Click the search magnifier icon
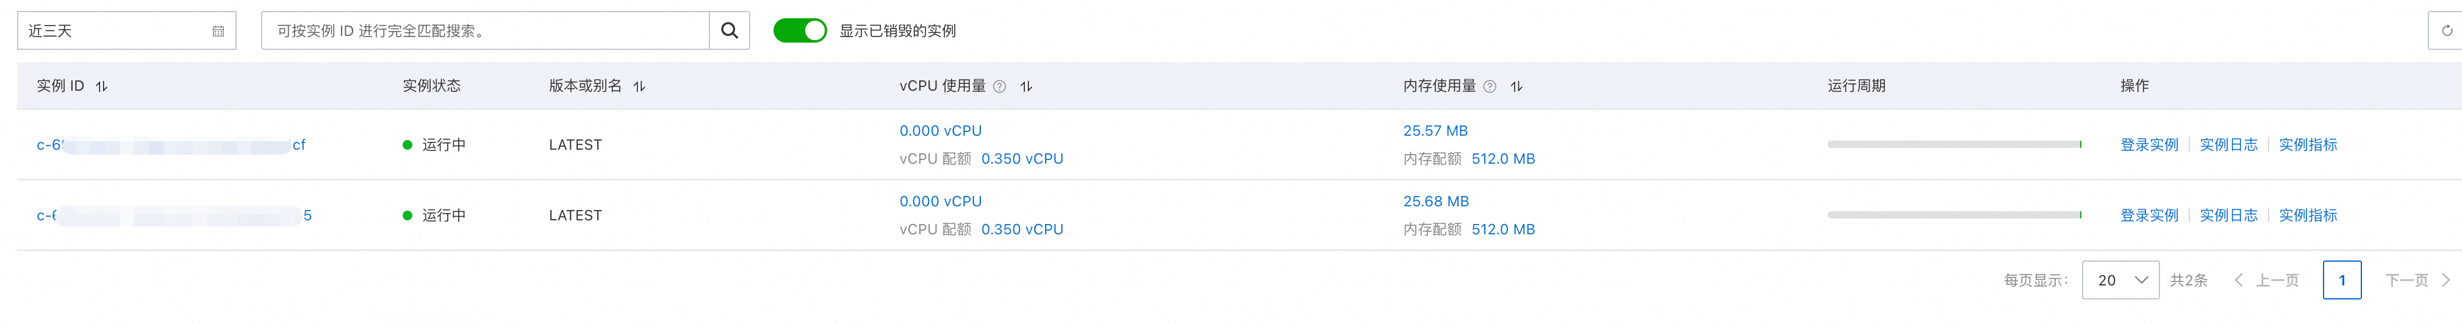 [728, 30]
